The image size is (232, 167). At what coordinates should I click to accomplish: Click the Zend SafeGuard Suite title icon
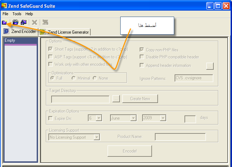[4, 6]
